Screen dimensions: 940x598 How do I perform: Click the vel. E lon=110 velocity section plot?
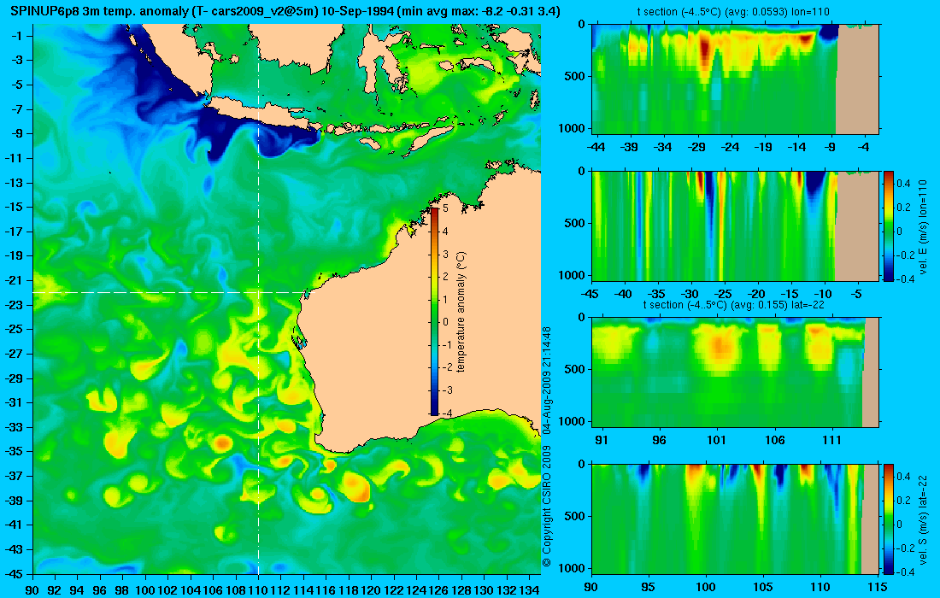[x=735, y=226]
